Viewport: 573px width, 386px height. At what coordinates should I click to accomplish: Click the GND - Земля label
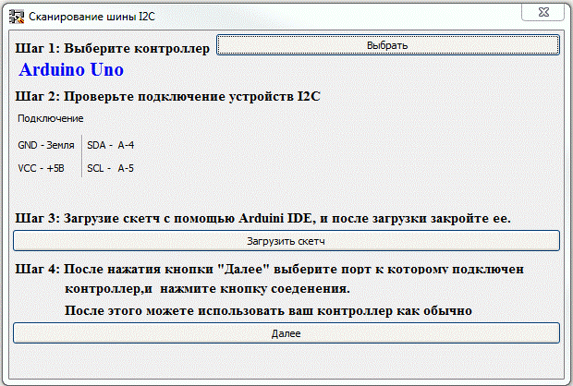[46, 145]
